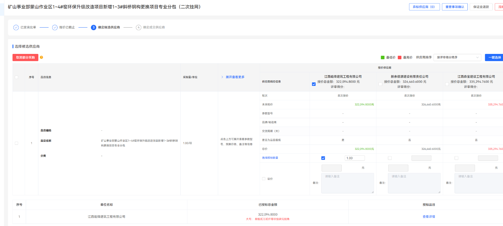The width and height of the screenshot is (503, 226).
Task: Click the 一键选择 blue button
Action: (494, 58)
